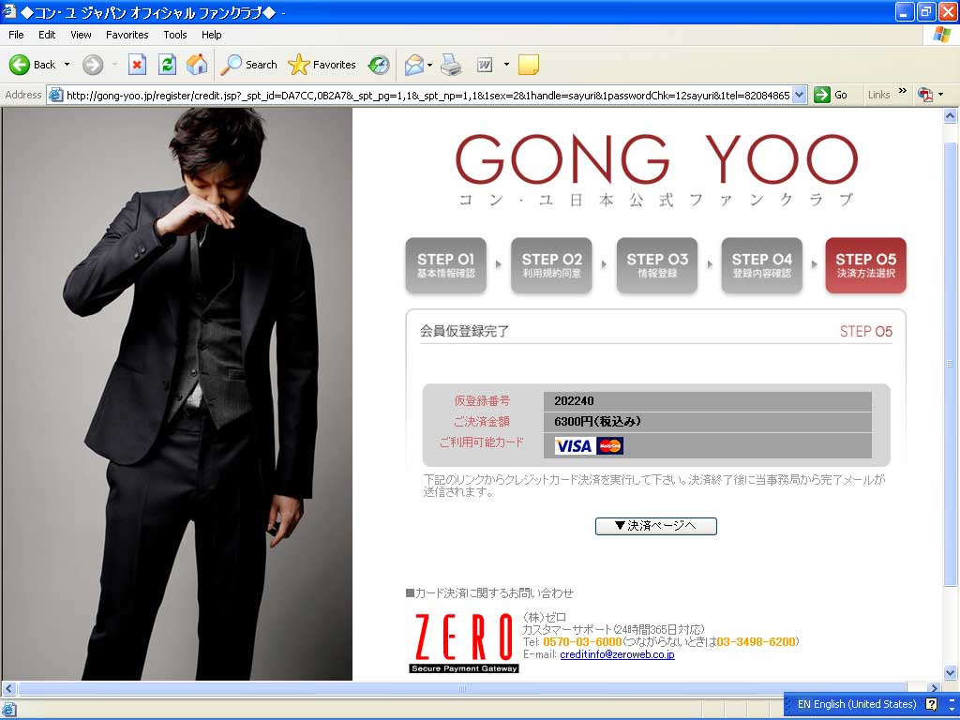Click the phone number 0570-03-6000
The height and width of the screenshot is (720, 960).
[x=582, y=641]
